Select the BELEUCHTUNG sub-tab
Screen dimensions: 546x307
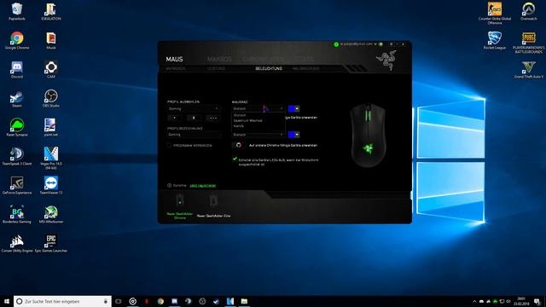click(269, 68)
